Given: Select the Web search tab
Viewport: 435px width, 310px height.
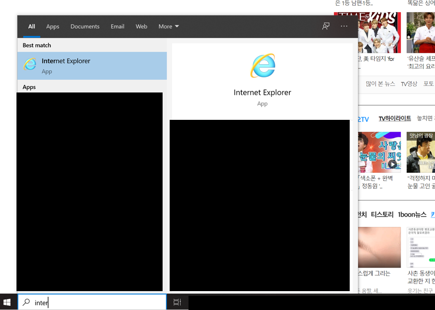Looking at the screenshot, I should (141, 26).
